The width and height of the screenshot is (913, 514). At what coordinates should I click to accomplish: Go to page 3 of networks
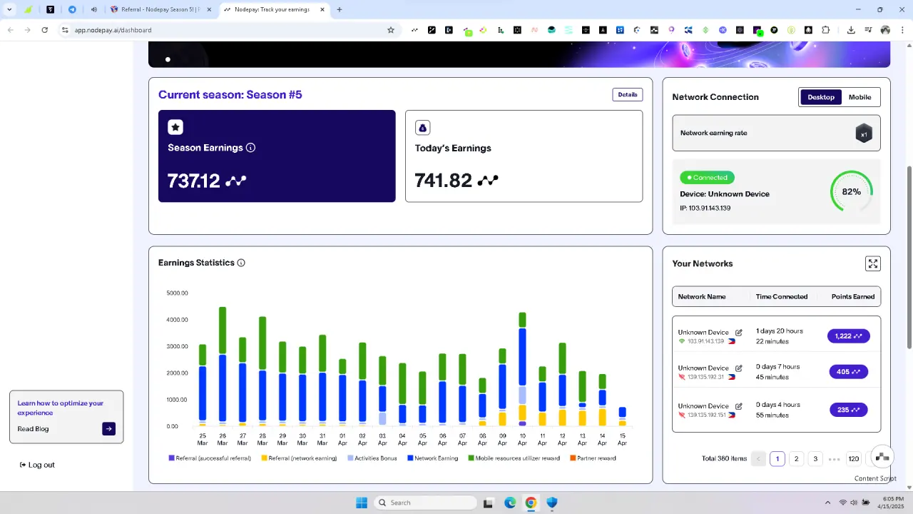(815, 459)
